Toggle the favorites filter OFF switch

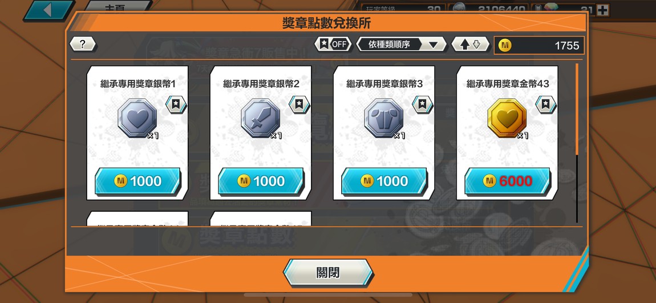pyautogui.click(x=333, y=45)
